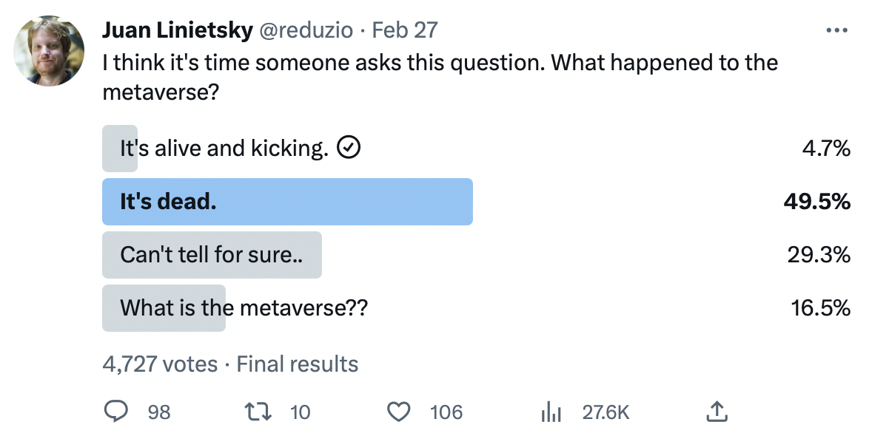Open the view analytics bar chart icon

click(551, 412)
